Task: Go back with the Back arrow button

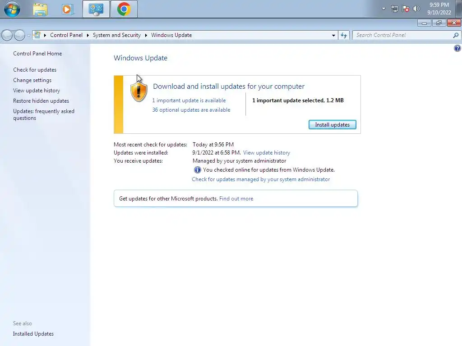Action: (x=7, y=35)
